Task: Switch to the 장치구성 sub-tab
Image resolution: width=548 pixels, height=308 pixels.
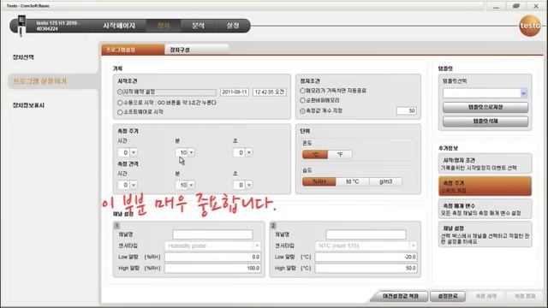Action: (196, 50)
